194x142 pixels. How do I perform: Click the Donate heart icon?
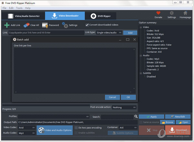coord(158,13)
